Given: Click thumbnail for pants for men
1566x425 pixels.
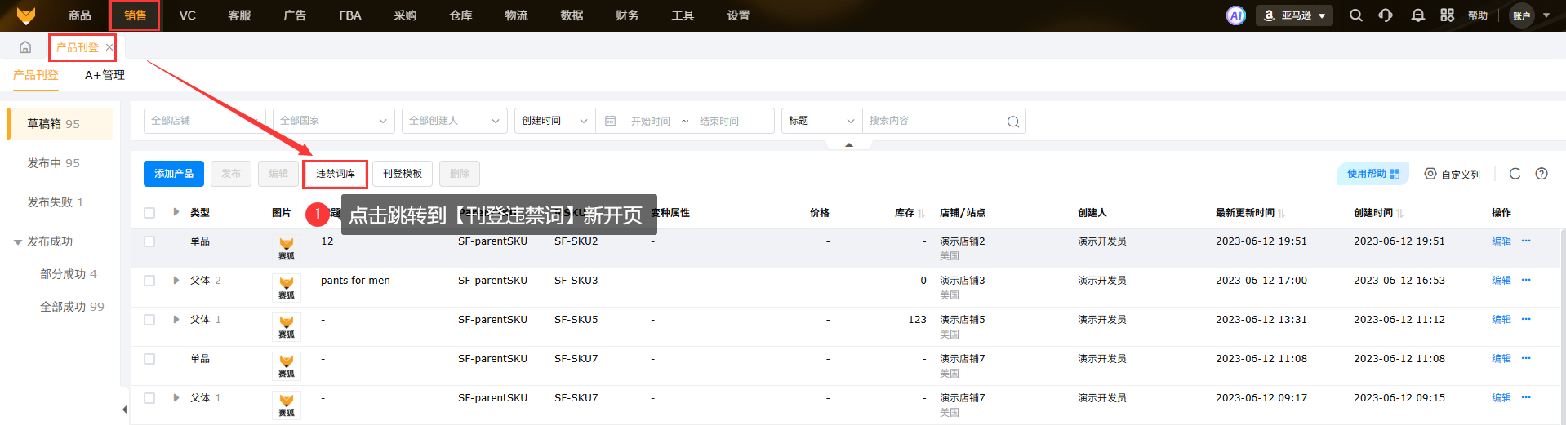Looking at the screenshot, I should 287,287.
